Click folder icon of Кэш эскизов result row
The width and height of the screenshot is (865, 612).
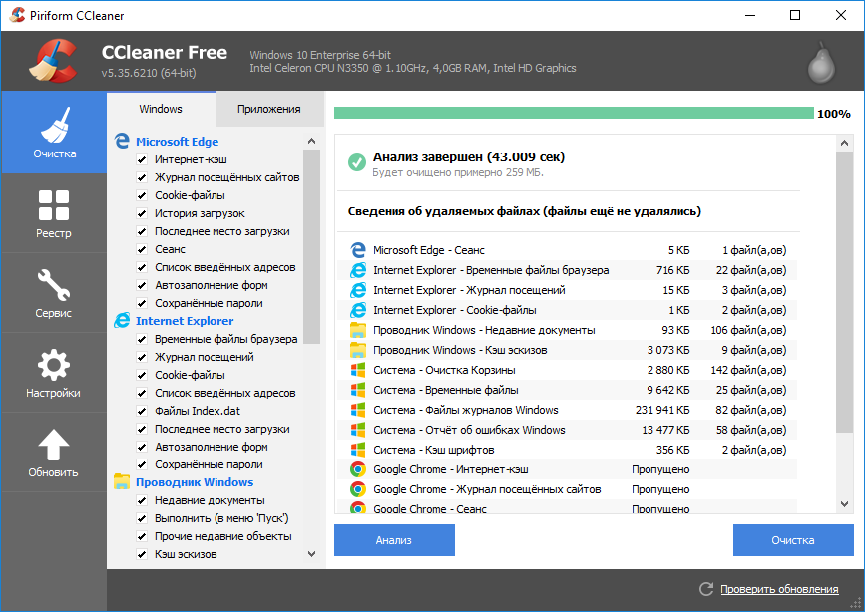[358, 350]
